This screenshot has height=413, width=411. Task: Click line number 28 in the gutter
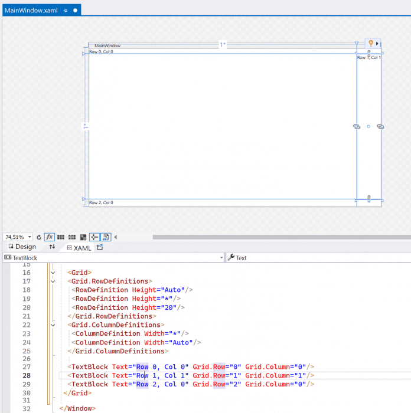tap(27, 376)
